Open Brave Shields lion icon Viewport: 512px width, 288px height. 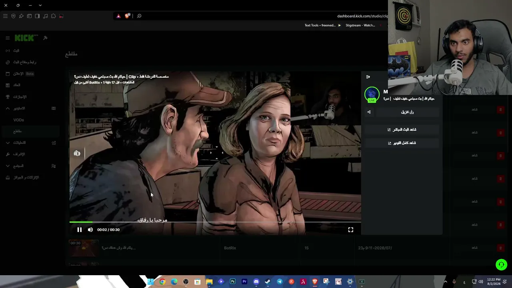128,16
